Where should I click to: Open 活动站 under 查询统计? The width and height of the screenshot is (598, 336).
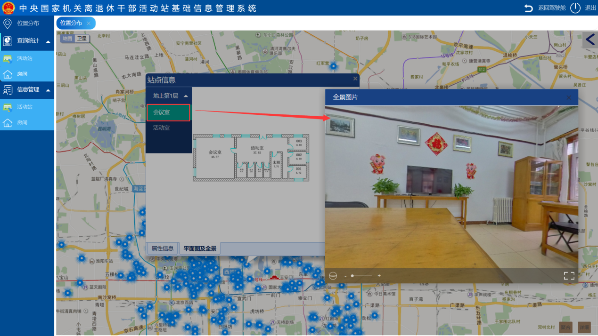[25, 58]
